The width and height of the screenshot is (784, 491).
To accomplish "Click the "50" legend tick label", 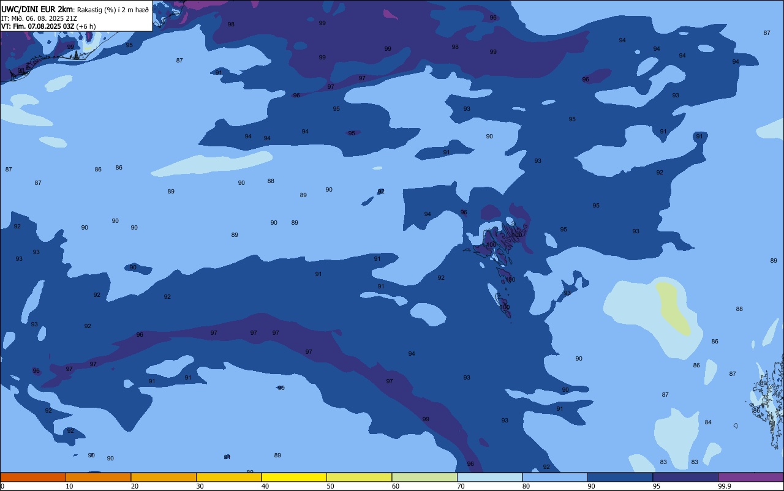I will point(330,486).
